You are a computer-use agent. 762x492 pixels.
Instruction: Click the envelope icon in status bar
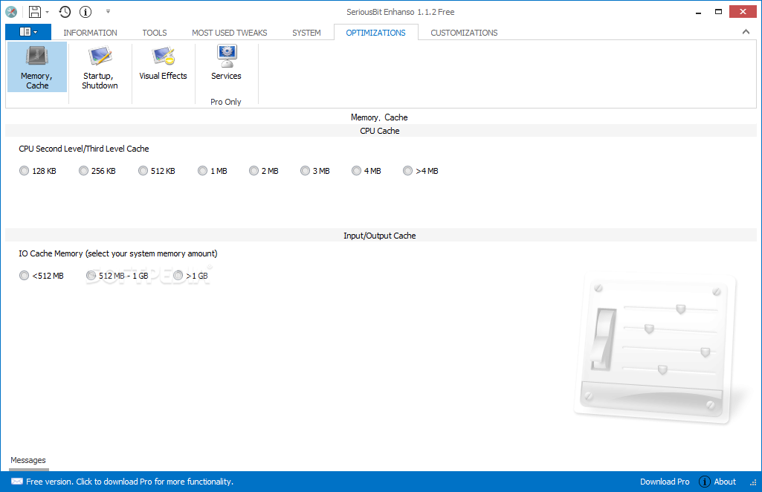pos(17,482)
